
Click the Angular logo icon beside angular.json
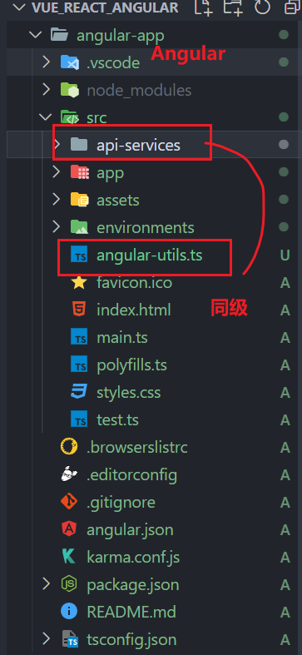click(69, 529)
